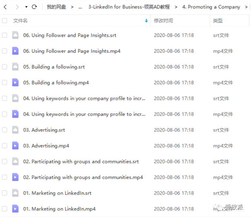
Task: Toggle the select-all checkbox in header
Action: click(x=4, y=21)
